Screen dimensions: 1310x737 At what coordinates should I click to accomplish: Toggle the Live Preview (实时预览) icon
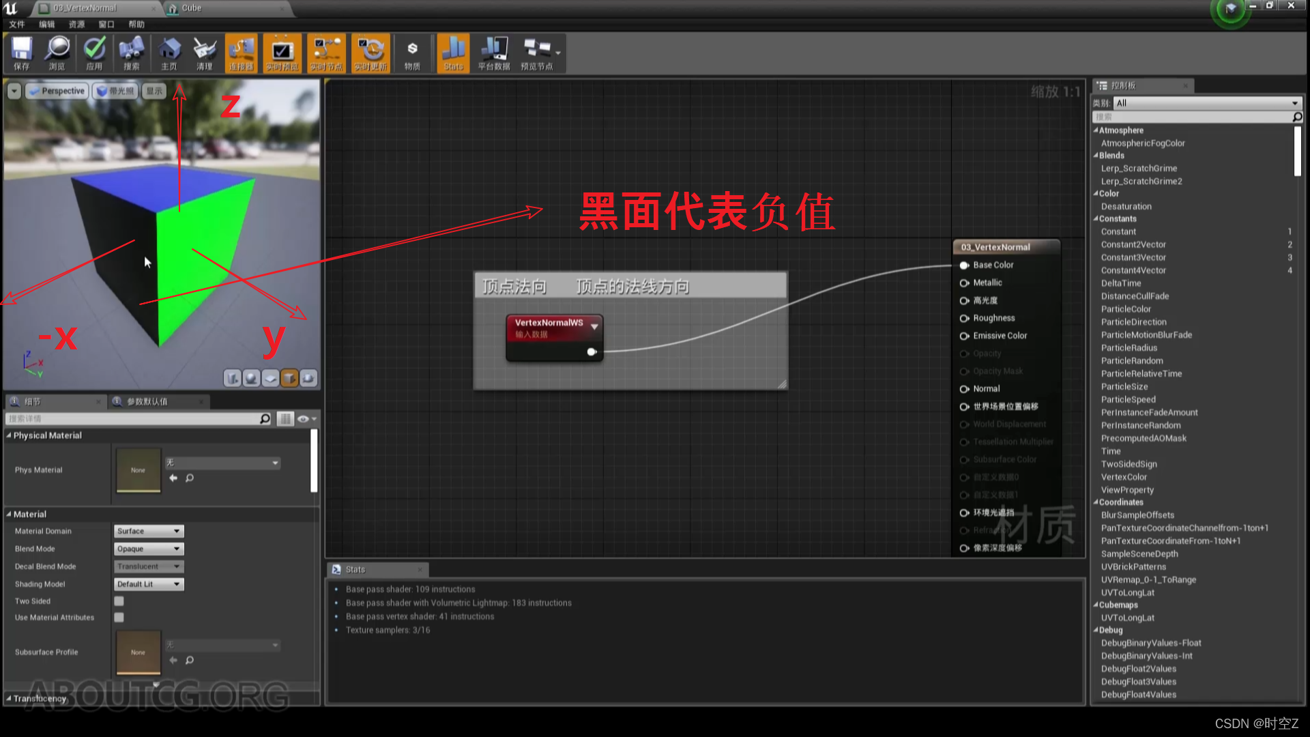pos(282,53)
